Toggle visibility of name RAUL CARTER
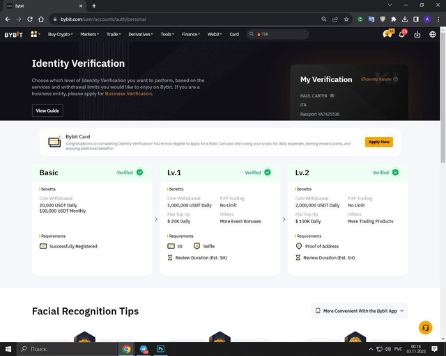446x356 pixels. (x=332, y=96)
